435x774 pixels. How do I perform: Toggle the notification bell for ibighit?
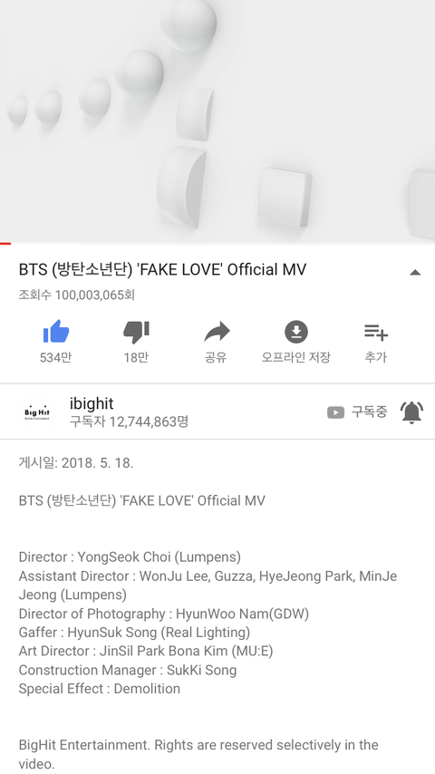[411, 412]
